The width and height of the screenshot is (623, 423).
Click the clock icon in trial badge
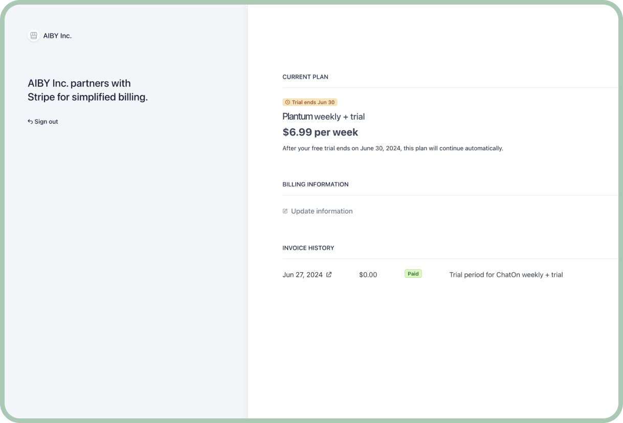pos(287,102)
